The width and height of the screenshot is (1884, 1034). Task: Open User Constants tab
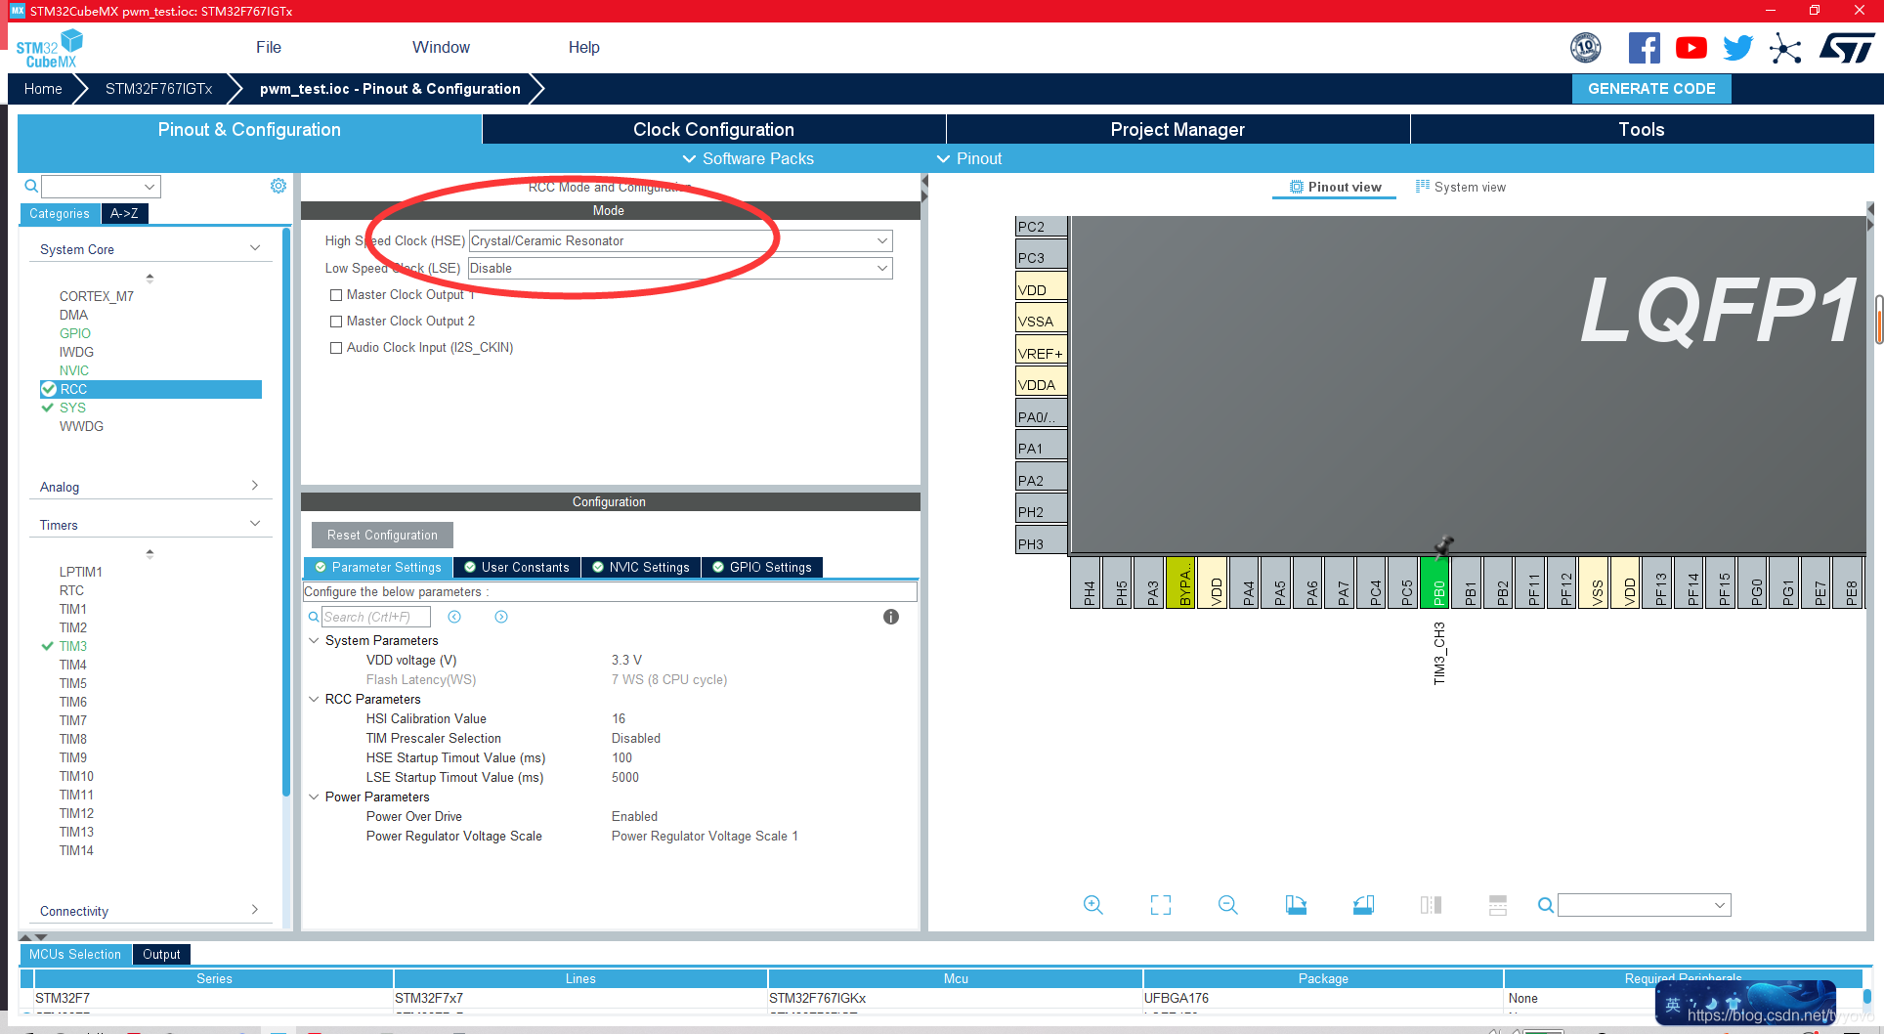pos(517,567)
